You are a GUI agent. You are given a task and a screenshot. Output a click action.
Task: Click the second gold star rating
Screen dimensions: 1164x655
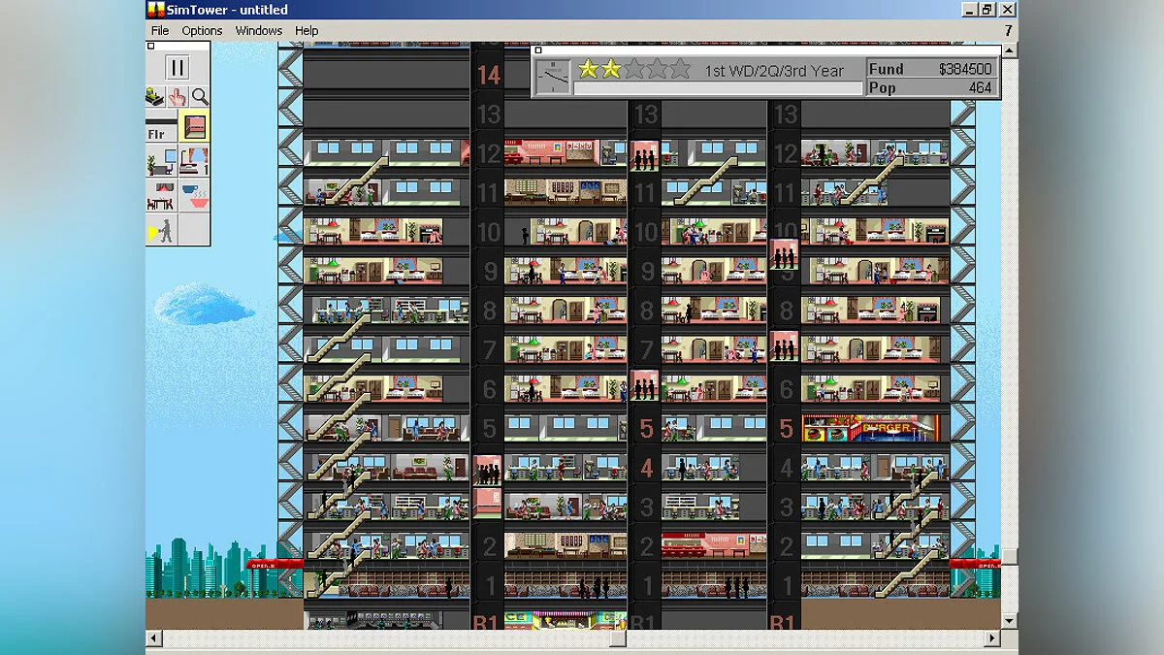click(x=610, y=69)
